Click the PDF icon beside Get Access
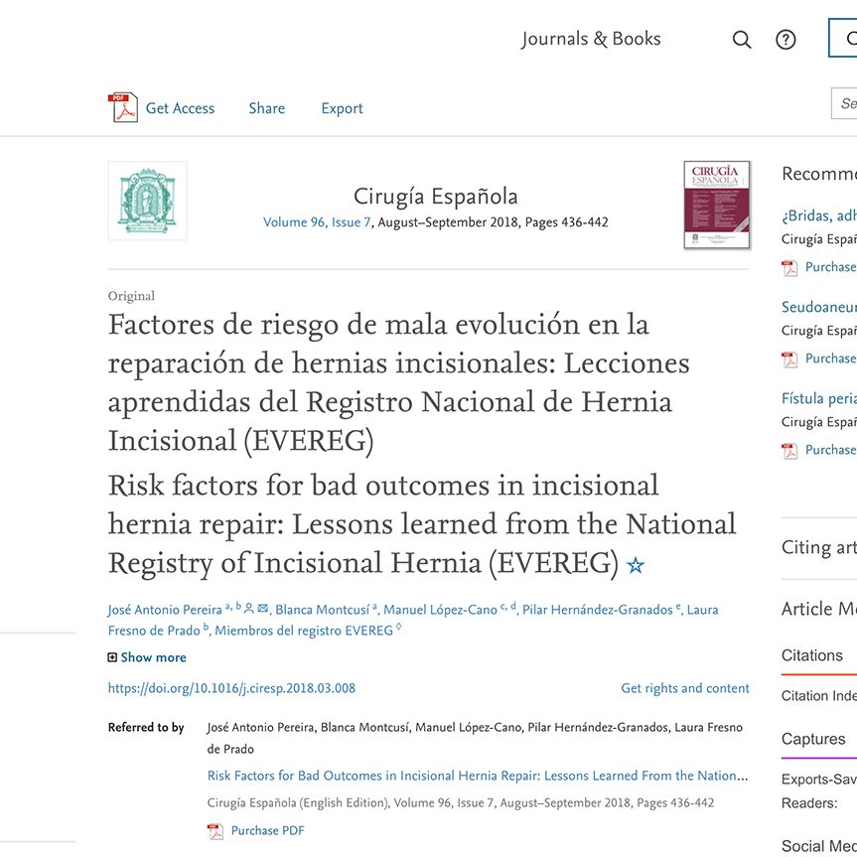Viewport: 857px width, 857px height. click(122, 107)
